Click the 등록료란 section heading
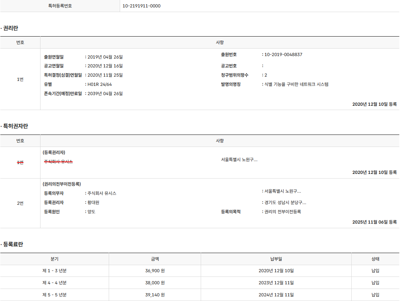400x301 pixels. (x=13, y=245)
